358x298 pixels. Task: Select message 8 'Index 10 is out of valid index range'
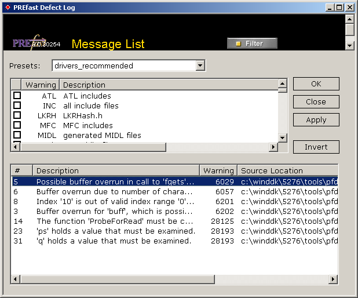175,201
